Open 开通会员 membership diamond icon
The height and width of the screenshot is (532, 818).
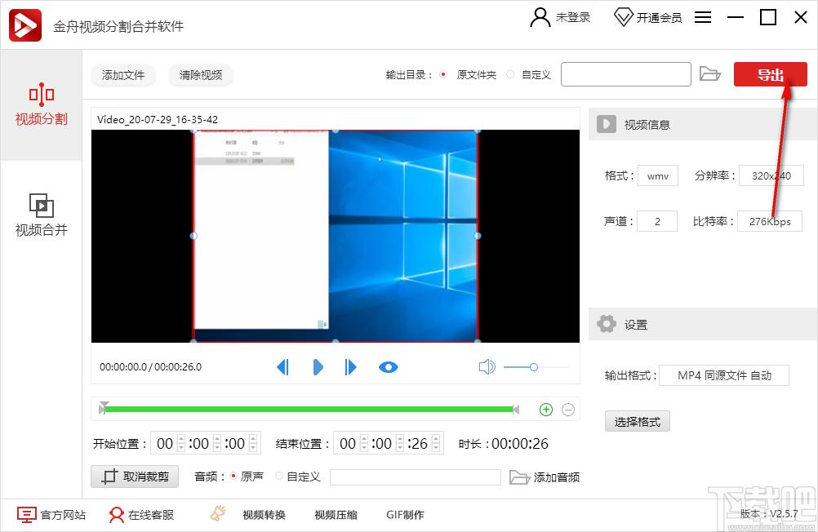point(624,17)
